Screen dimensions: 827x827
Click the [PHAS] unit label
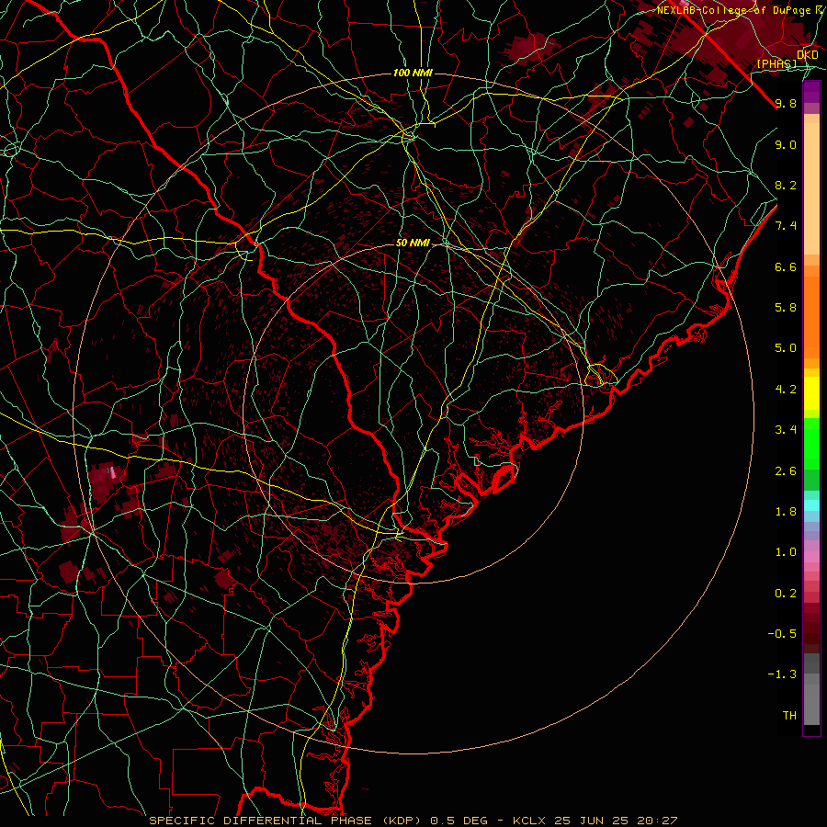(x=777, y=63)
